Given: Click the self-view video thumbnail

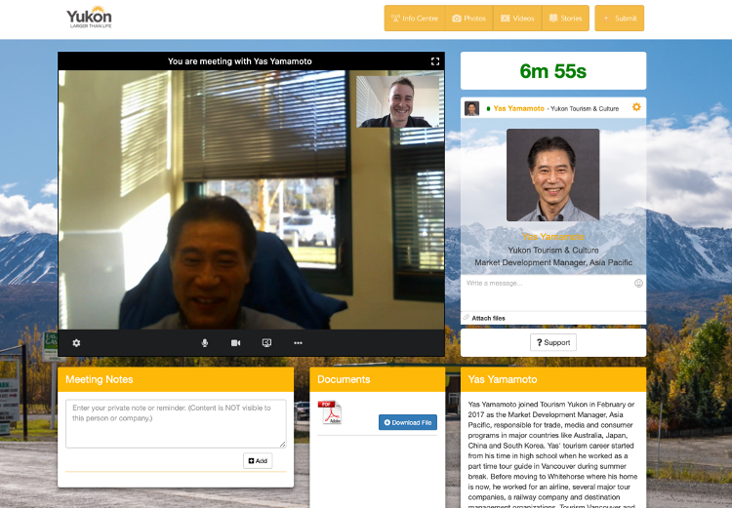Looking at the screenshot, I should click(x=398, y=101).
